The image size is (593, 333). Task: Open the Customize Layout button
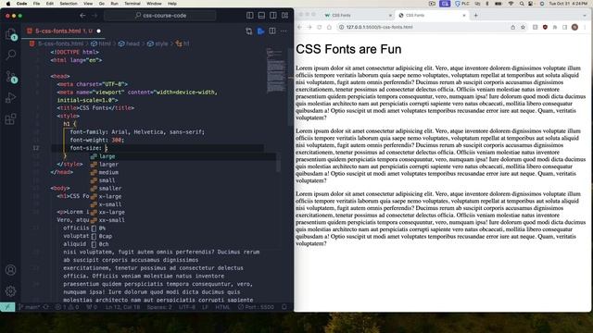pyautogui.click(x=284, y=16)
